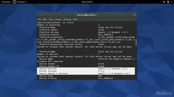Screen dimensions: 174x97
Task: Click the 'Number of platforms' line
Action: [x=68, y=25]
